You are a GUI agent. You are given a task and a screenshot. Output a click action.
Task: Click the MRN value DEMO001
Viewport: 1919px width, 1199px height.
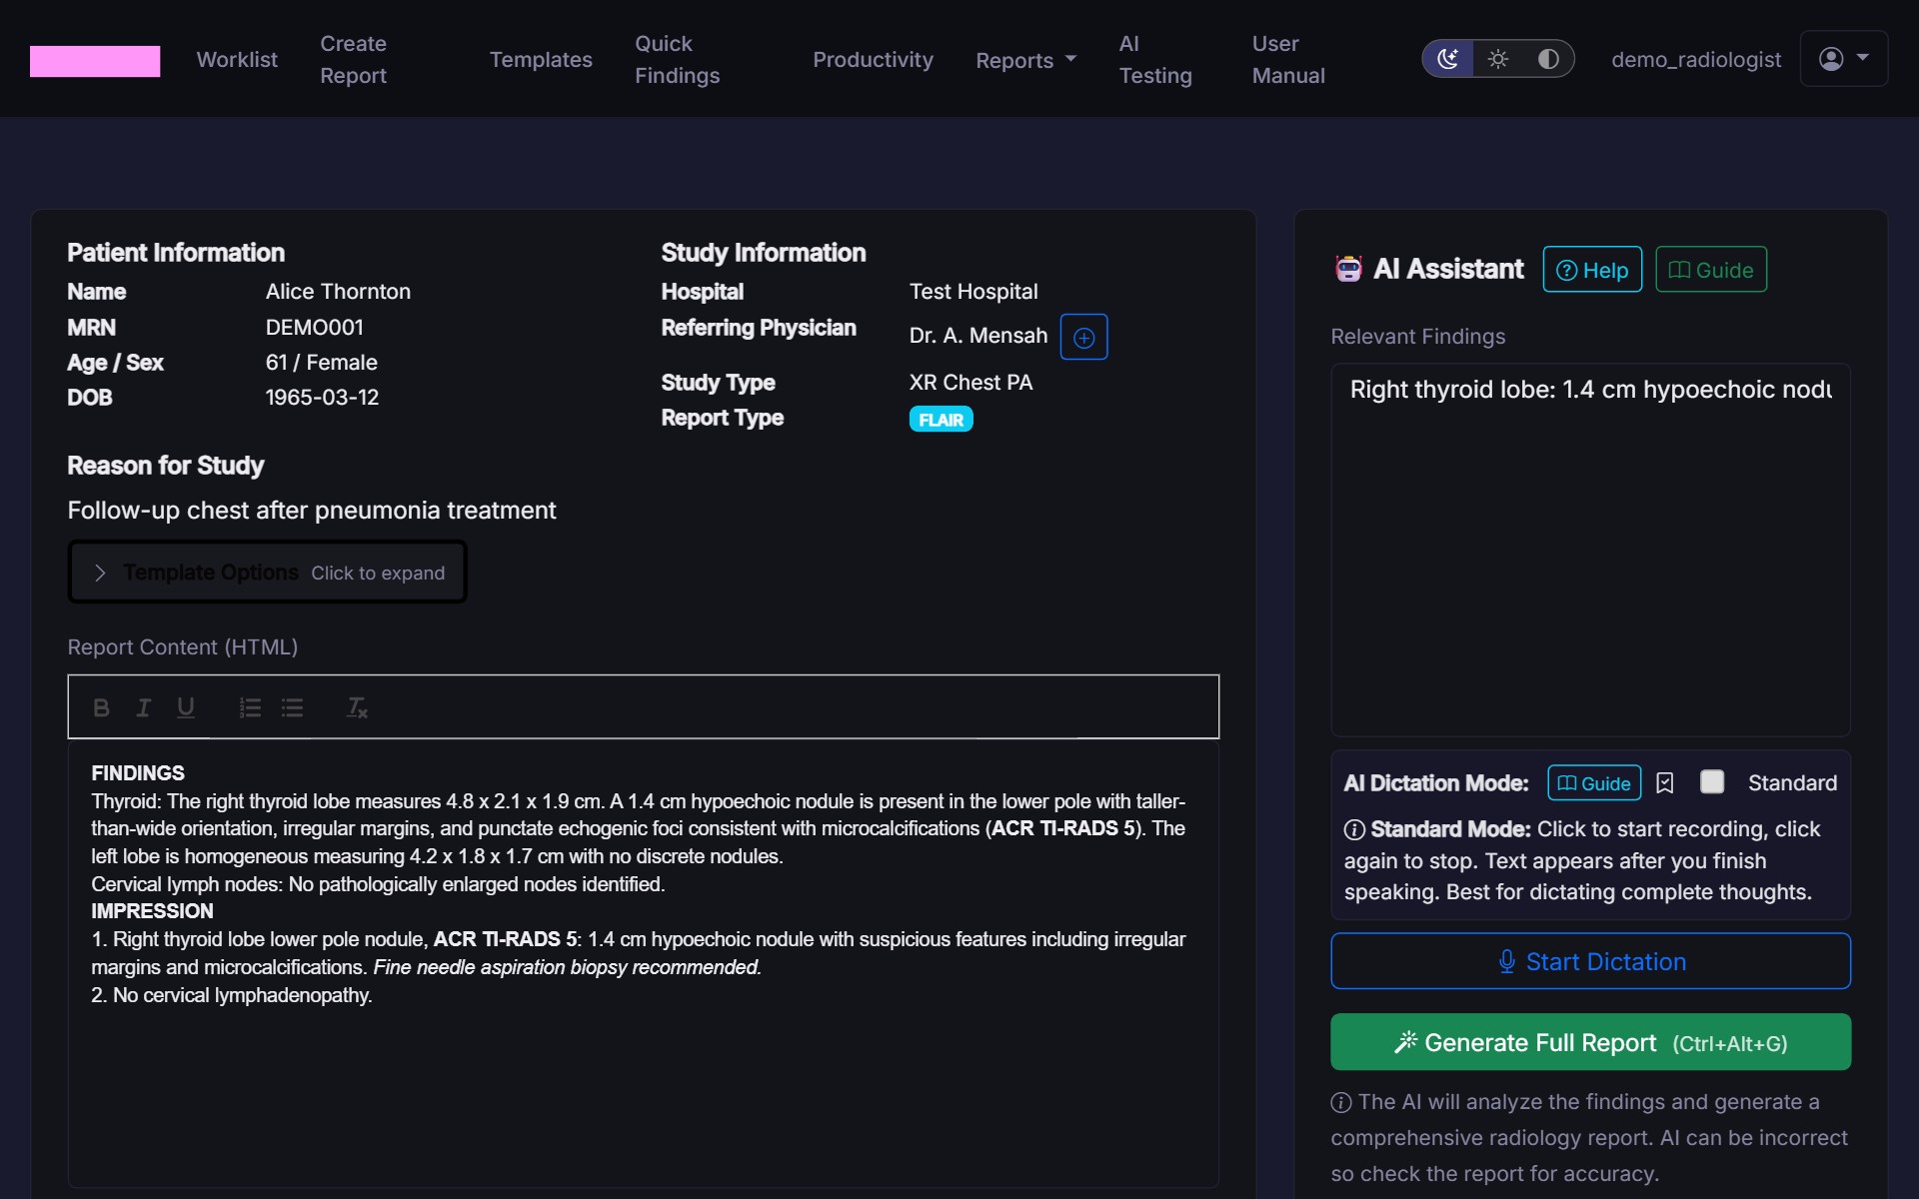314,328
